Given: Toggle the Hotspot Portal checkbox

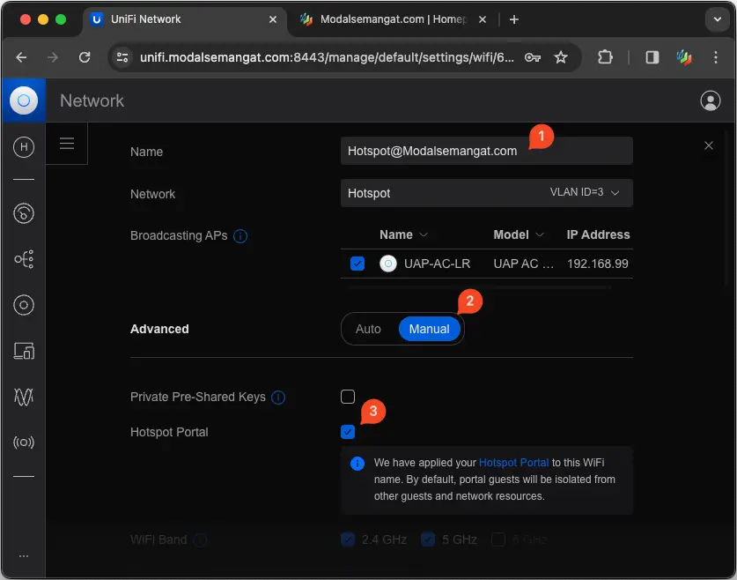Looking at the screenshot, I should click(348, 432).
